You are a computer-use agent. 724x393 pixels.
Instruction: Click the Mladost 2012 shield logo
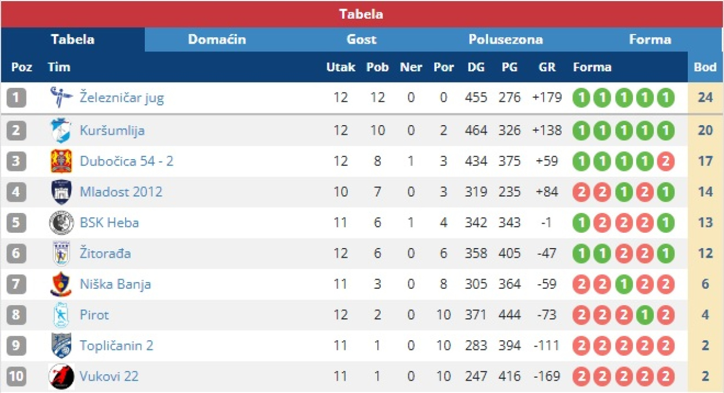click(x=61, y=192)
